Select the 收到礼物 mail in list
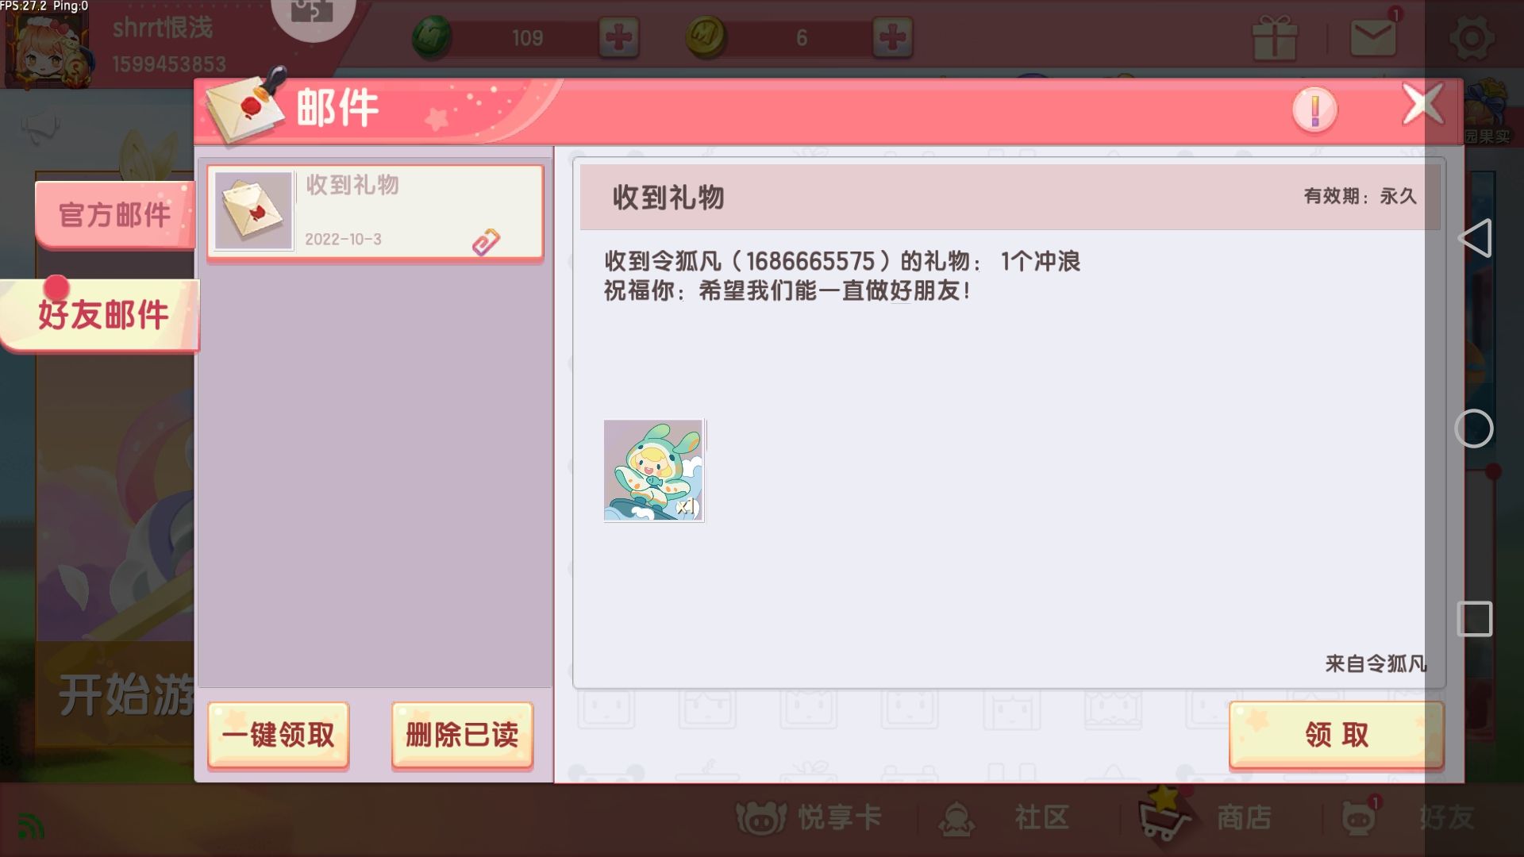Screen dimensions: 1524x857 [x=375, y=211]
